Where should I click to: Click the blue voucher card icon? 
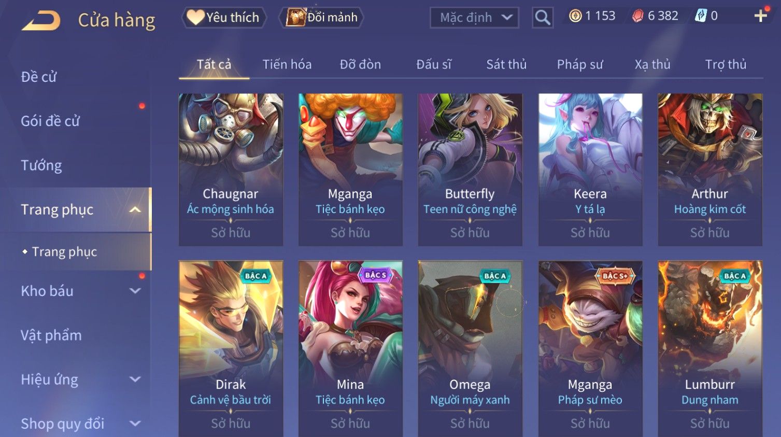tap(701, 16)
